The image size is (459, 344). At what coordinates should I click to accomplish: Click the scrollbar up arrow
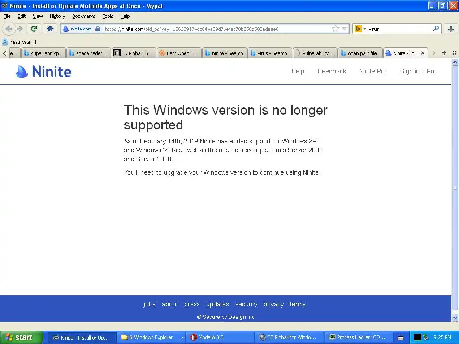(455, 62)
